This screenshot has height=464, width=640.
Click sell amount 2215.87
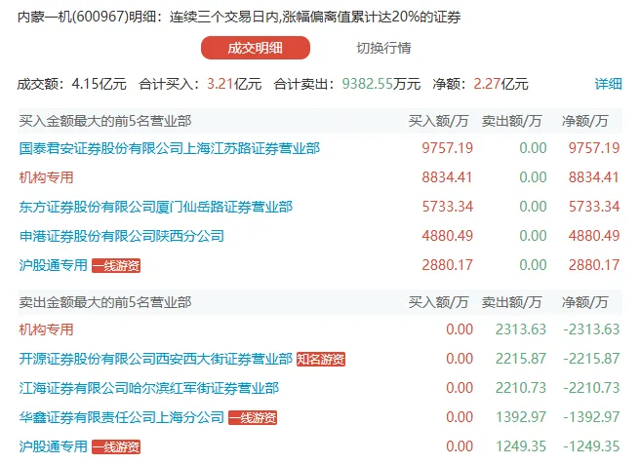(x=521, y=359)
